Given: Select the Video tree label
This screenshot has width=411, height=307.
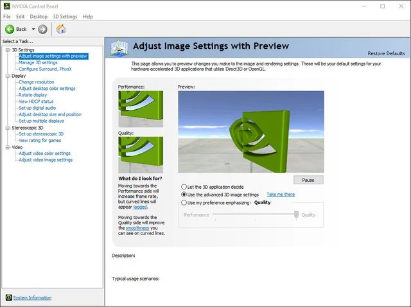Looking at the screenshot, I should [x=17, y=147].
